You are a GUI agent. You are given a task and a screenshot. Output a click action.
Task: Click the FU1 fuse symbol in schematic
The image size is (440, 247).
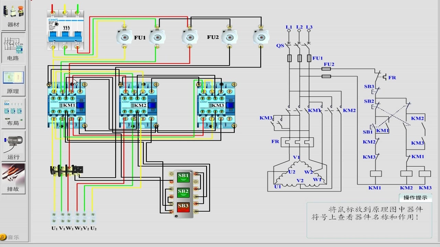tap(300, 58)
